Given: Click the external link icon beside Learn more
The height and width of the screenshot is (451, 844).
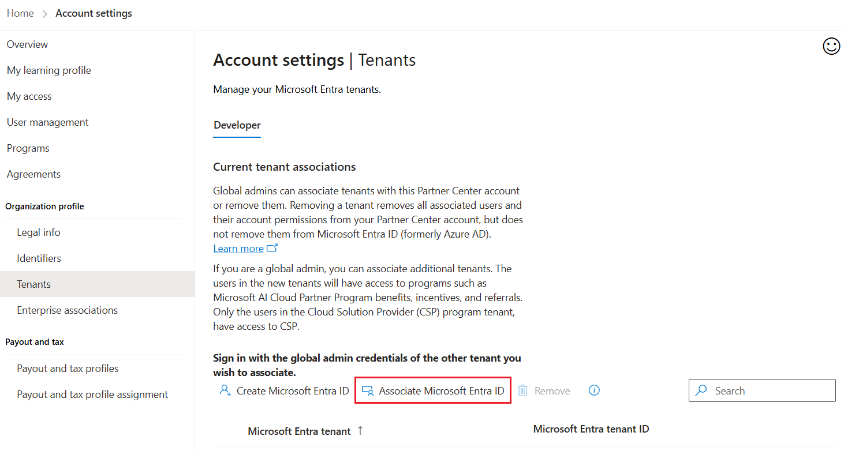Looking at the screenshot, I should click(272, 248).
